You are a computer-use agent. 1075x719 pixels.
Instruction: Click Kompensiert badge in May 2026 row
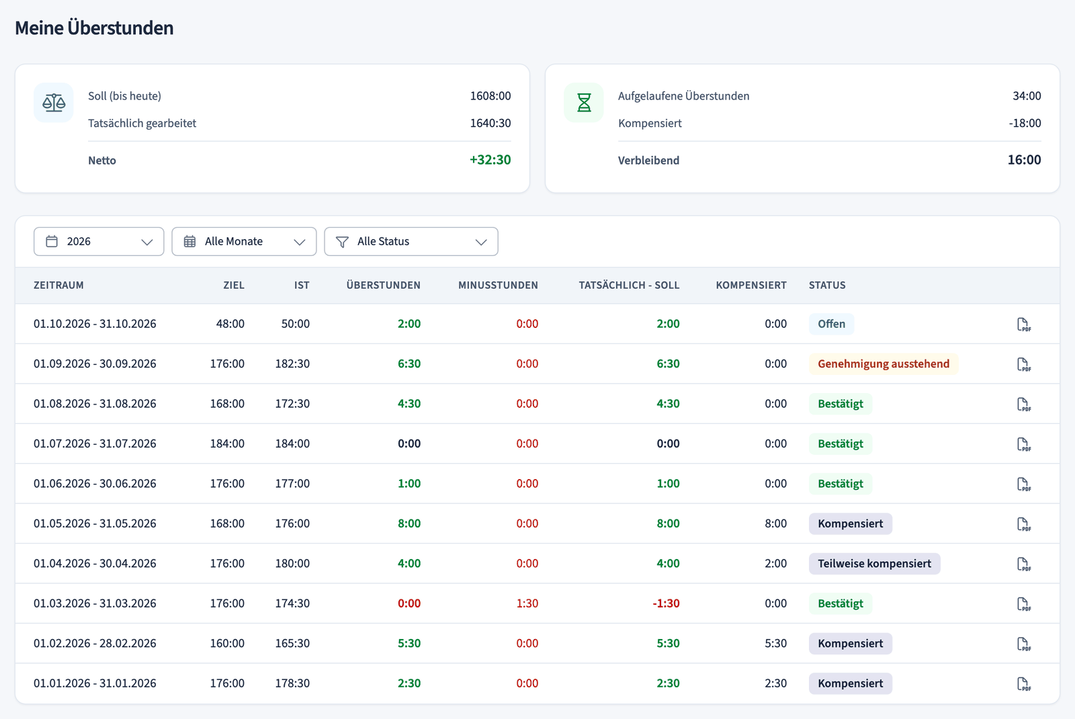click(850, 523)
